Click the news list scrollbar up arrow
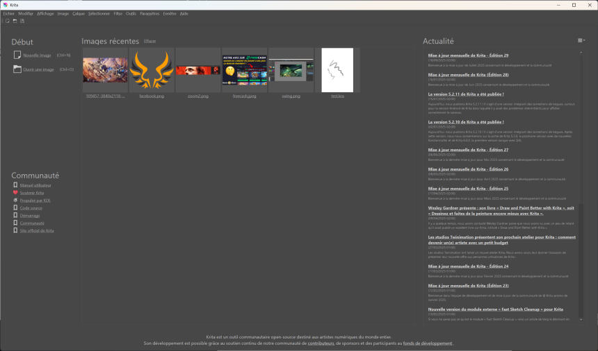 pos(581,52)
